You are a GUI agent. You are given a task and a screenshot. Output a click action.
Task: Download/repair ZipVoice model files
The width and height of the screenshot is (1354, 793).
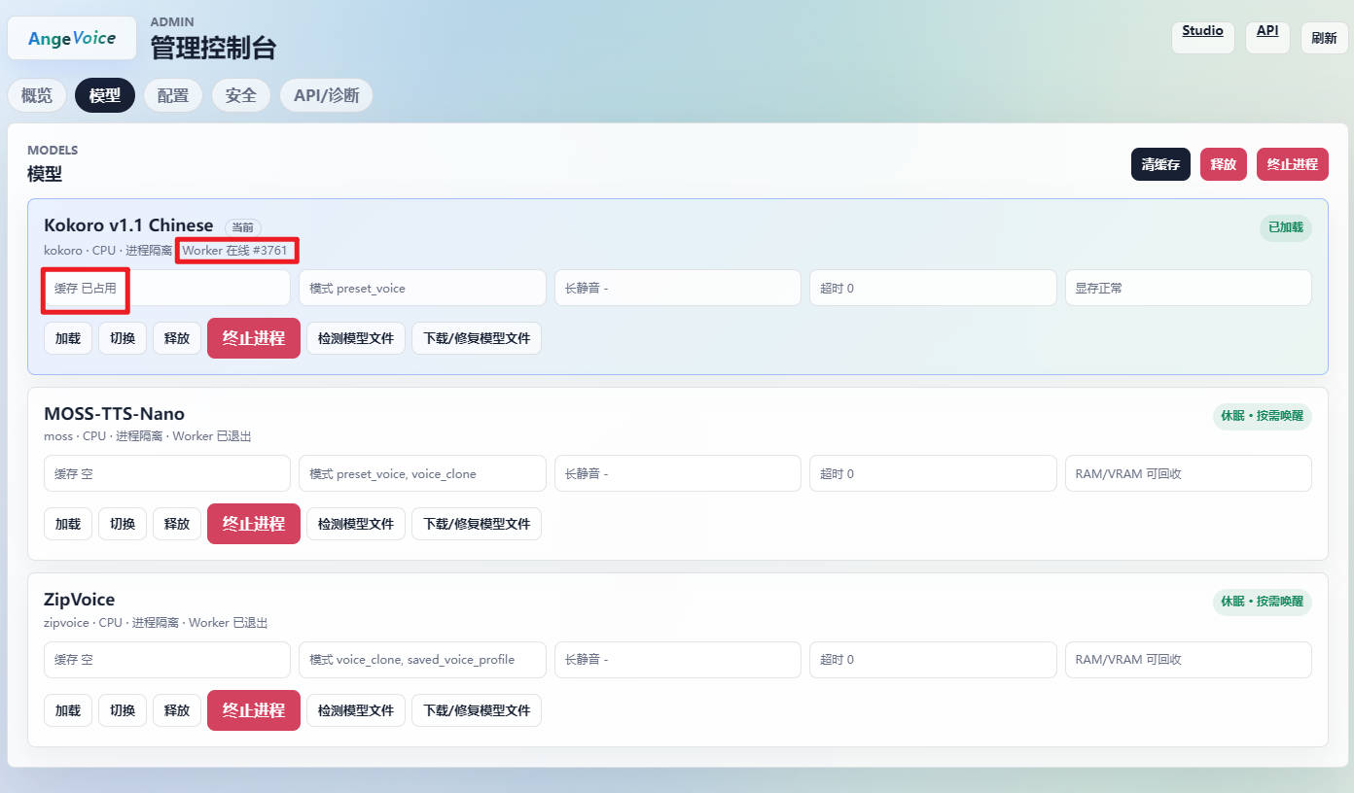(477, 710)
